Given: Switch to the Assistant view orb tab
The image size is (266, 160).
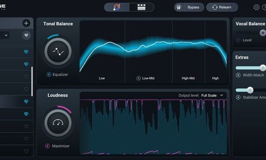Looking at the screenshot, I should point(117,7).
